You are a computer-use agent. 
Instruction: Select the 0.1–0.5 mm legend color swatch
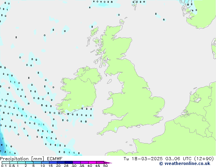point(6,163)
